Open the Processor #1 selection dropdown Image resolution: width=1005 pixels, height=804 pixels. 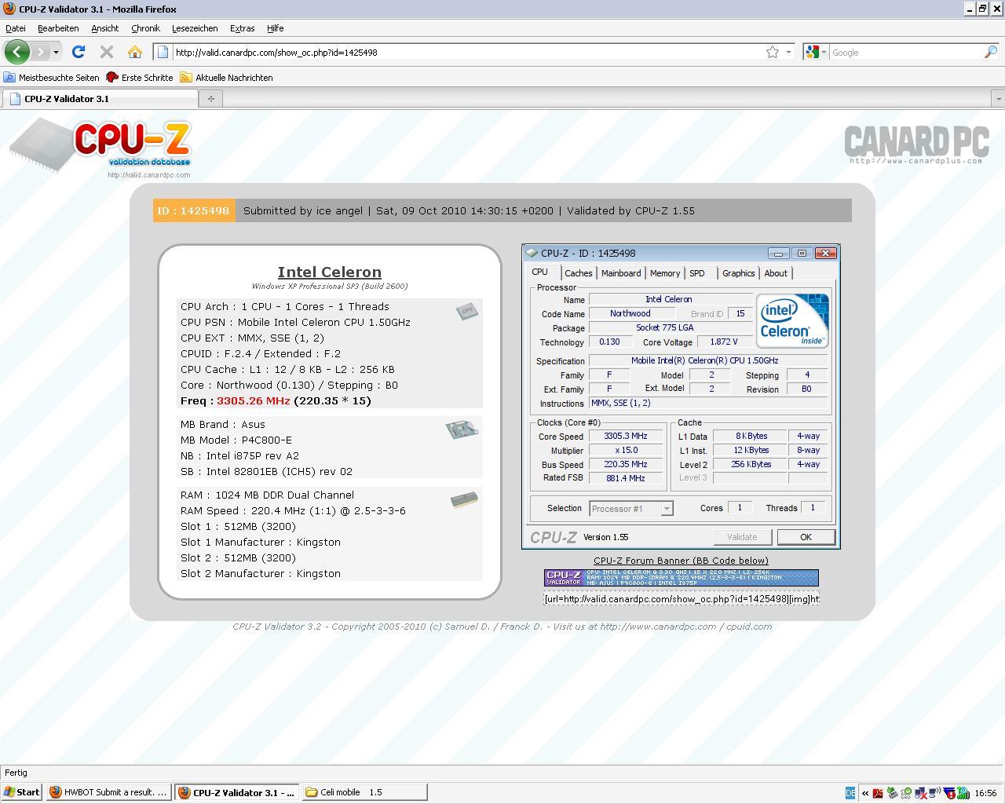[x=631, y=509]
